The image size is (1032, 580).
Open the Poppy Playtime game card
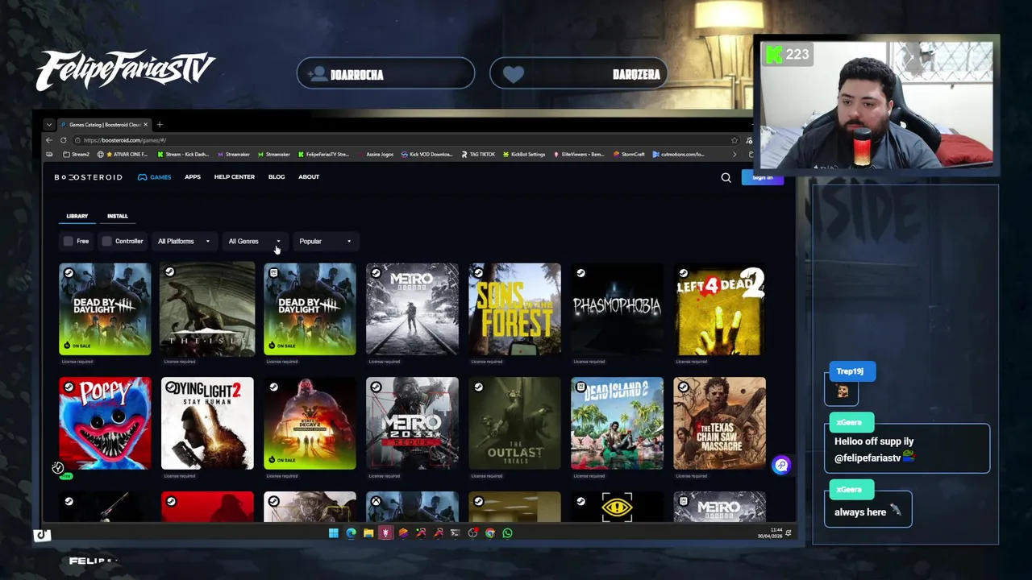[x=105, y=424]
